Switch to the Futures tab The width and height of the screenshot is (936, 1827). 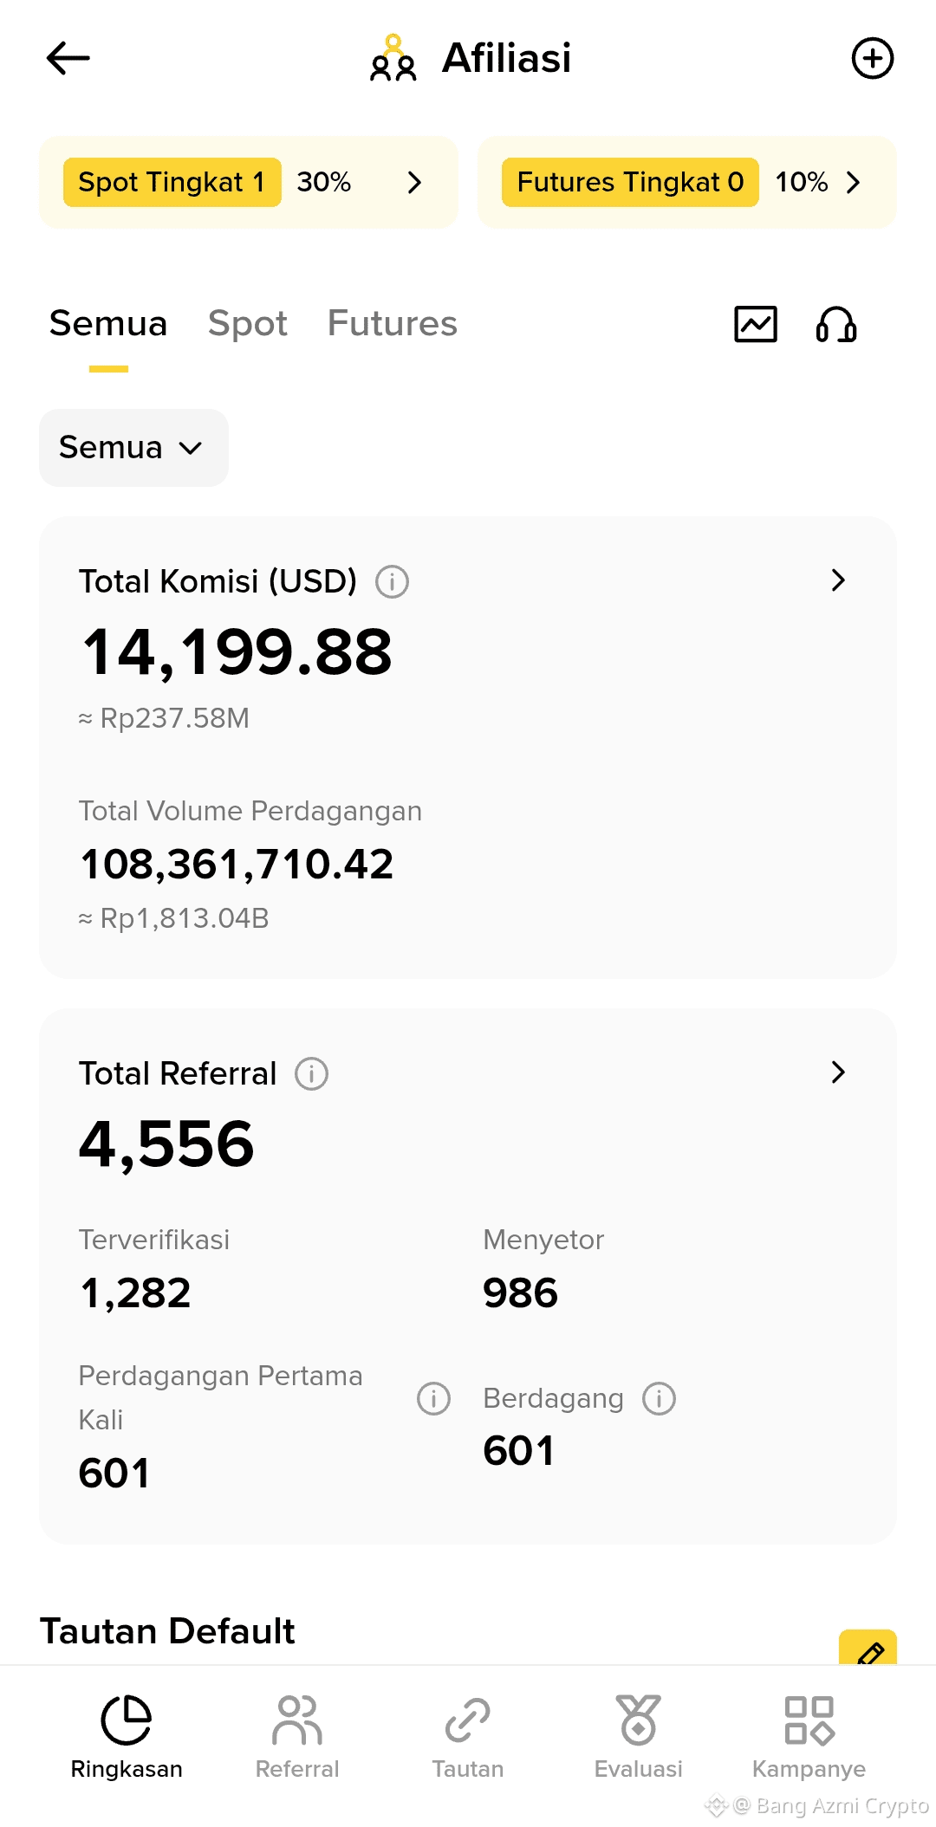(x=392, y=323)
